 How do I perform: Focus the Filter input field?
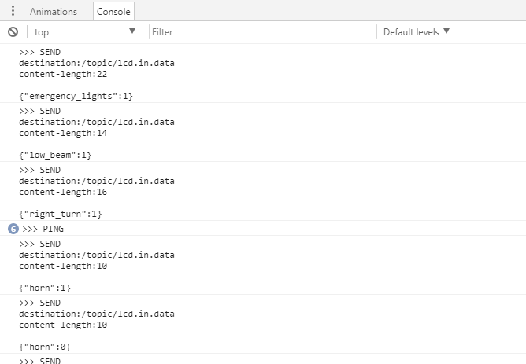[263, 31]
